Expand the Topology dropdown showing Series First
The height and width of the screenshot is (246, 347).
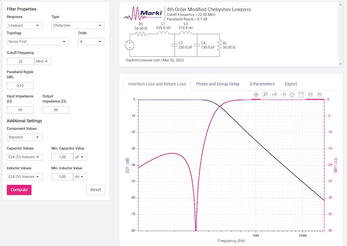click(x=38, y=42)
